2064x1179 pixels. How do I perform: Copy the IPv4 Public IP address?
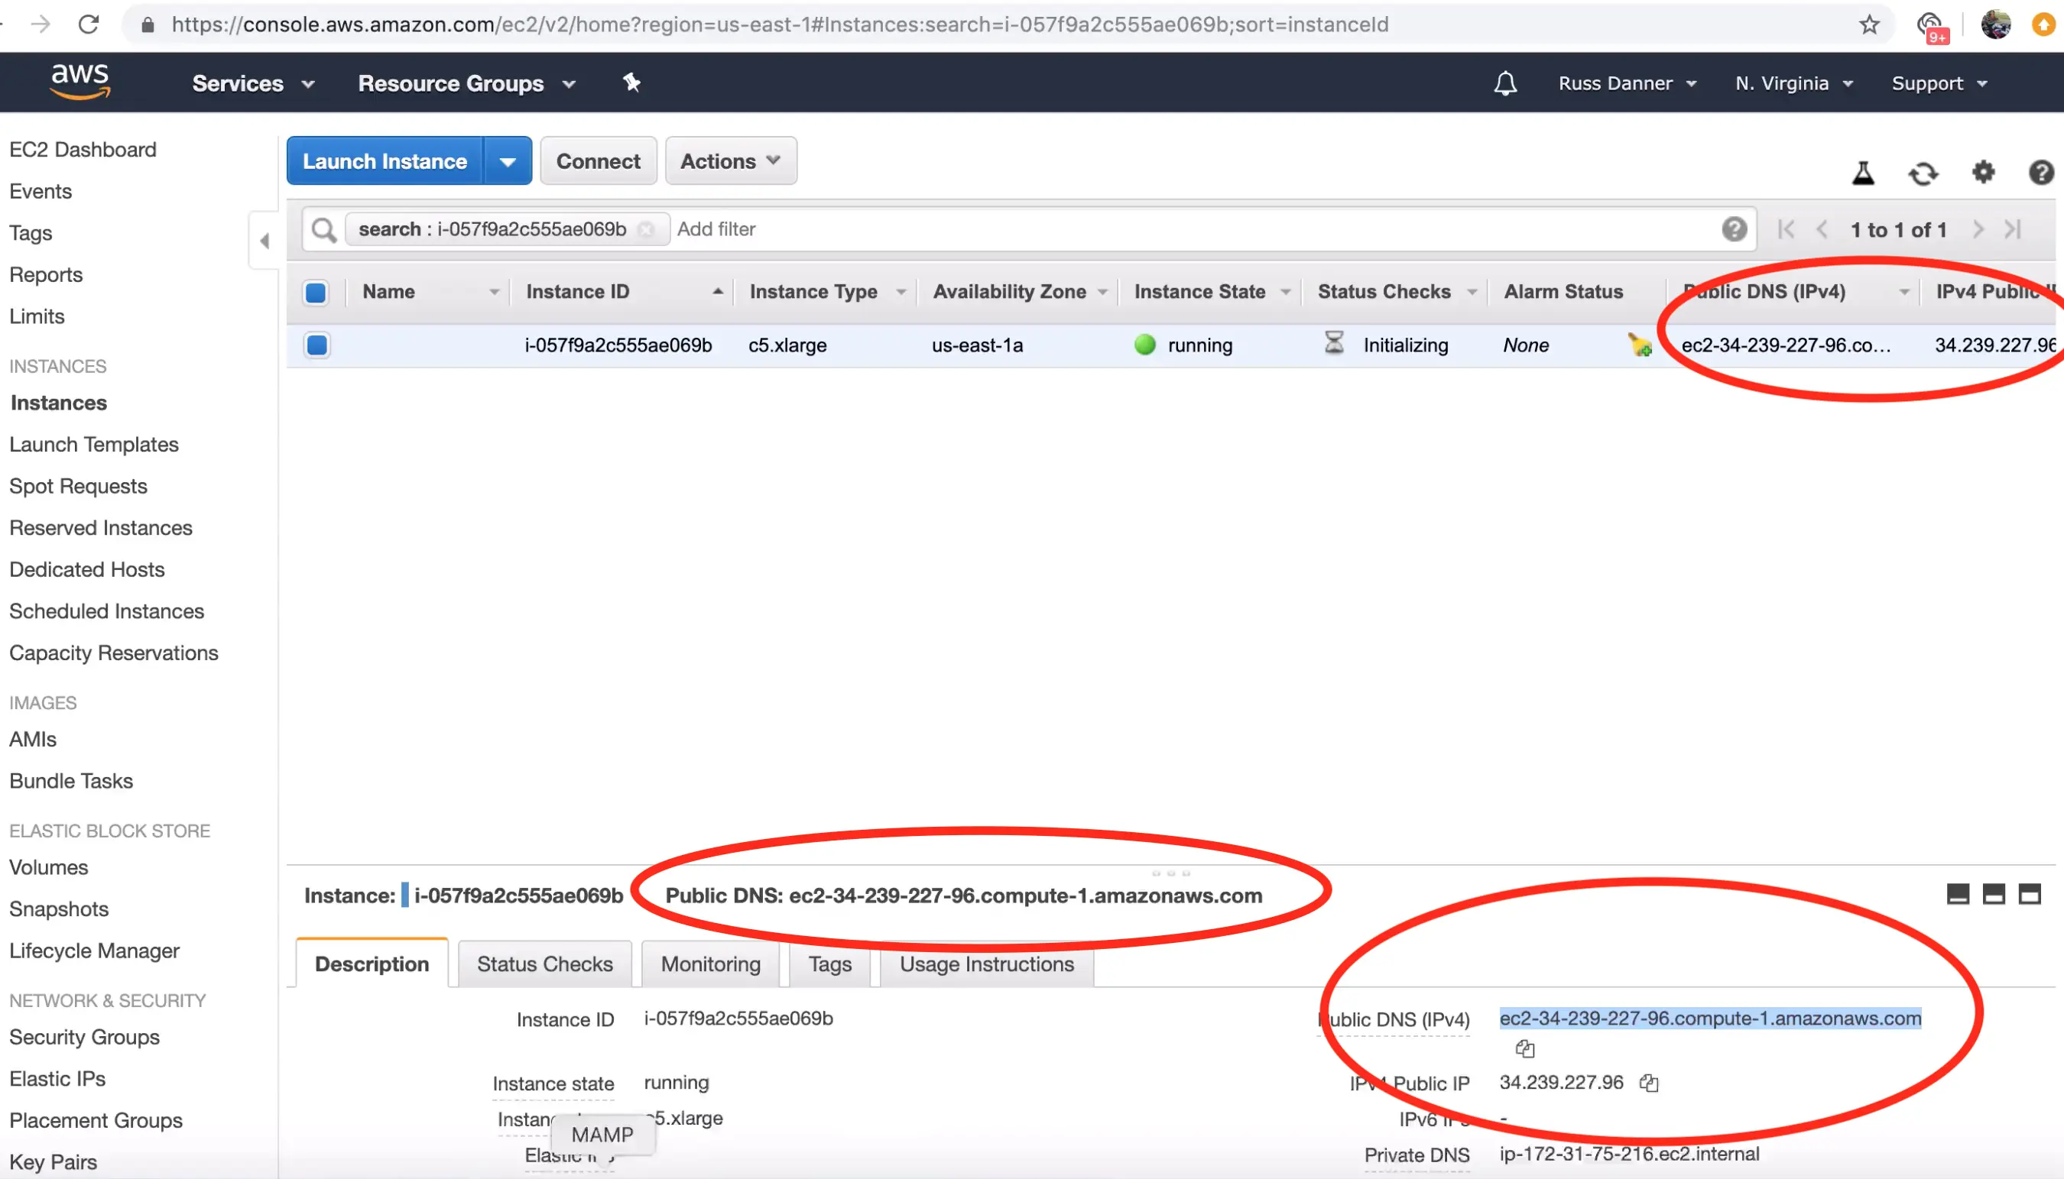1649,1083
